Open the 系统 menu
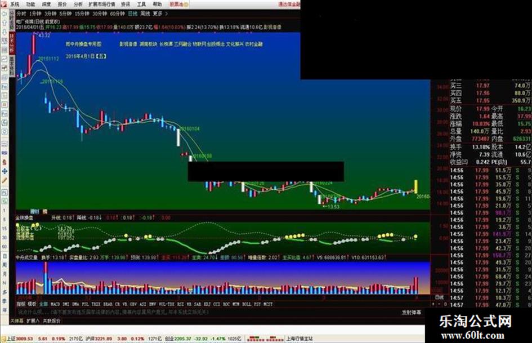This screenshot has width=532, height=343. [15, 5]
